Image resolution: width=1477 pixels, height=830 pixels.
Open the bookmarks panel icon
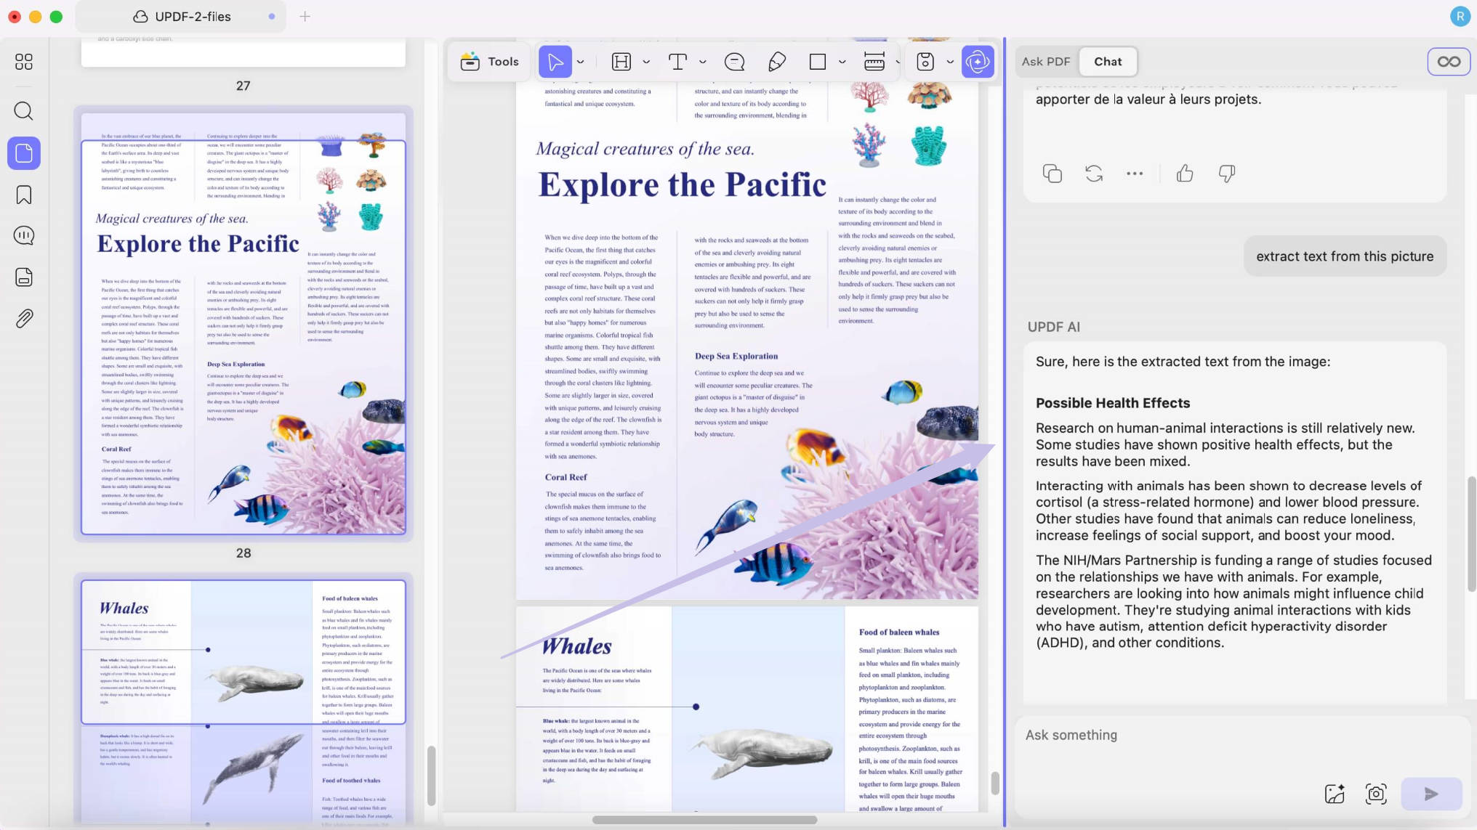[24, 195]
